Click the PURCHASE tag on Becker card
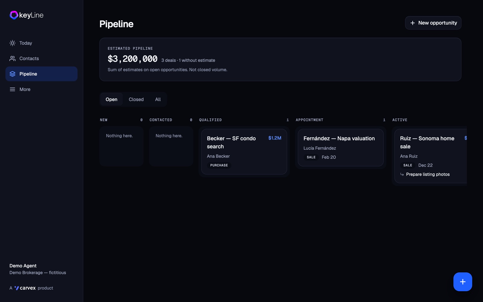The width and height of the screenshot is (483, 302). pos(219,165)
